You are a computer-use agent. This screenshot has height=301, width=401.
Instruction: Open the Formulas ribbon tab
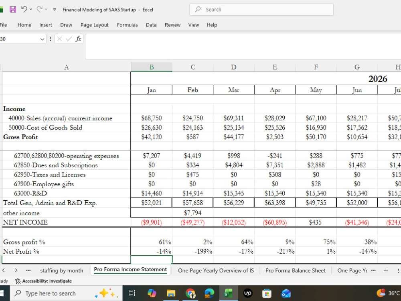[x=127, y=25]
